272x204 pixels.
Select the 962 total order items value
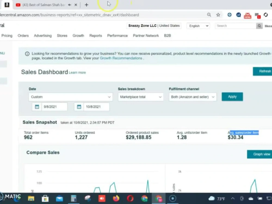(x=28, y=137)
